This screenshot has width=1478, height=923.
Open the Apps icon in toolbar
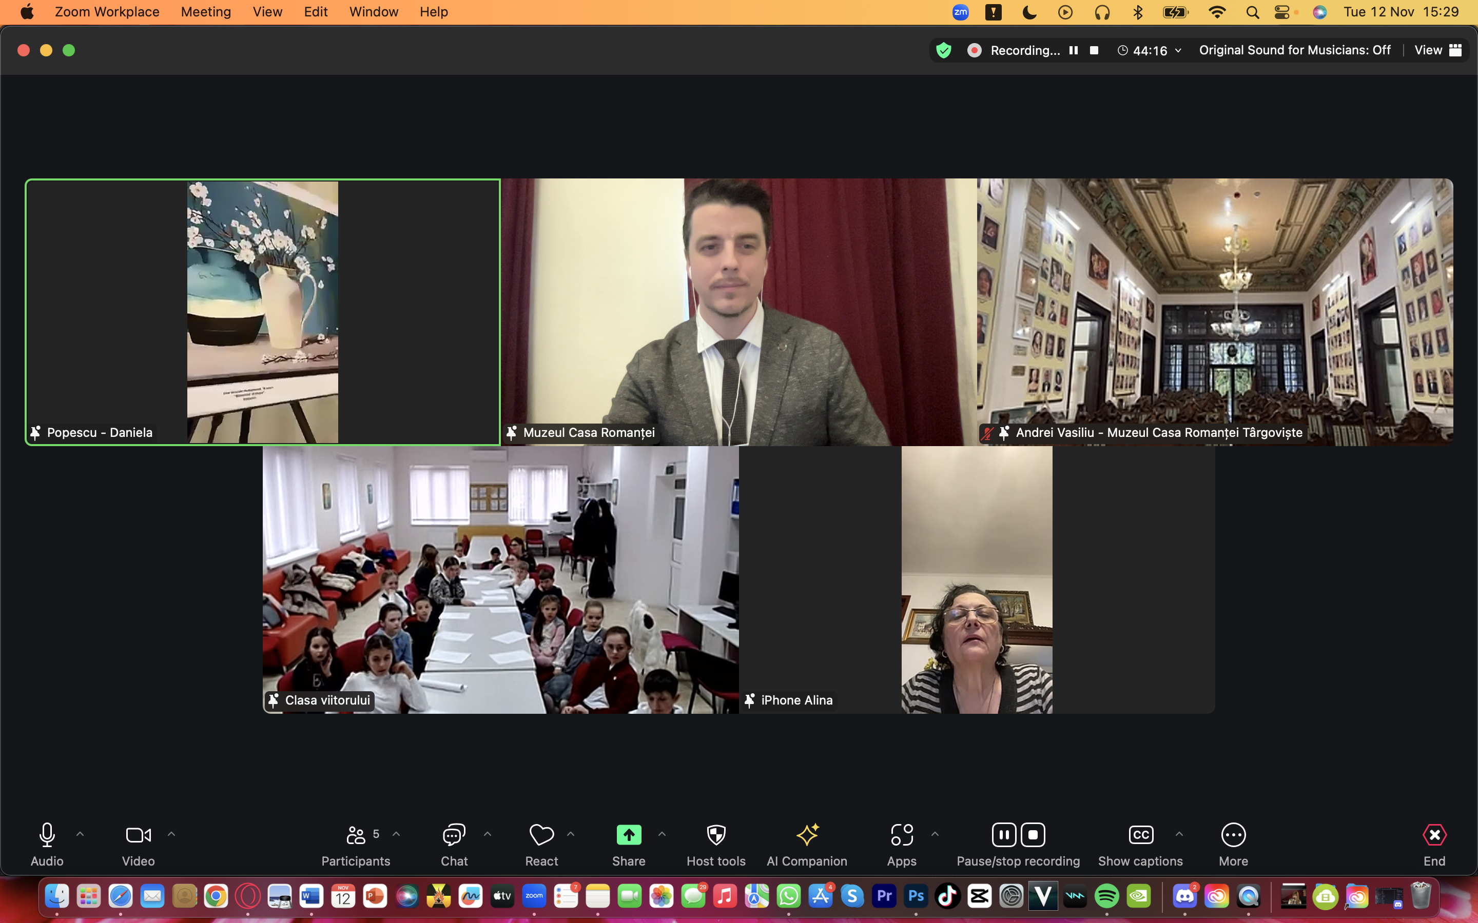point(902,834)
